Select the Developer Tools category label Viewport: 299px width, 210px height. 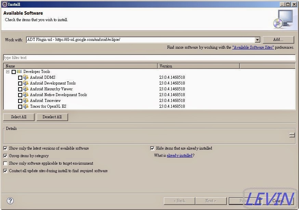pos(37,72)
